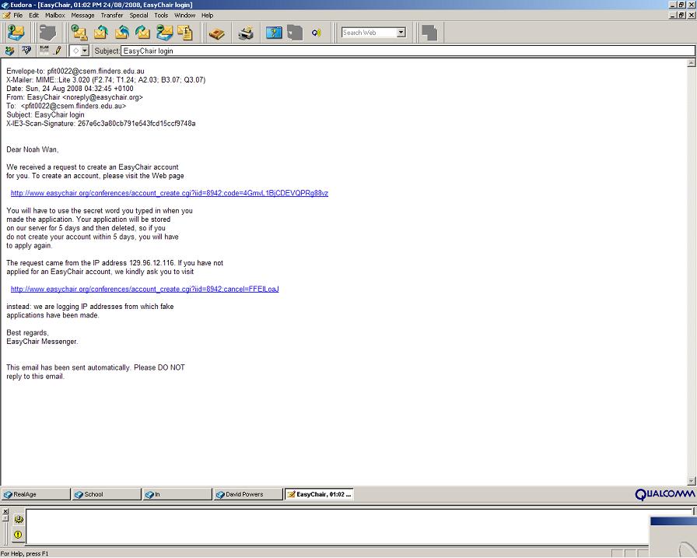Click the Subject field showing EasyChair login
697x558 pixels.
[x=408, y=51]
